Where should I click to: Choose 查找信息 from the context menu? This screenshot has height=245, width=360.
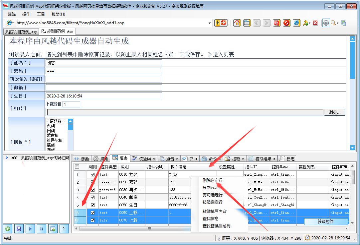pos(211,219)
